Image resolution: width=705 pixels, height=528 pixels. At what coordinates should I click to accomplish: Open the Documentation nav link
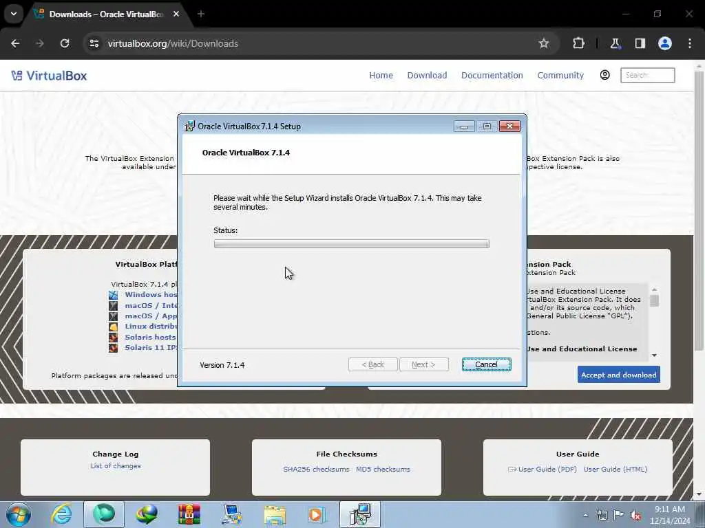point(492,76)
